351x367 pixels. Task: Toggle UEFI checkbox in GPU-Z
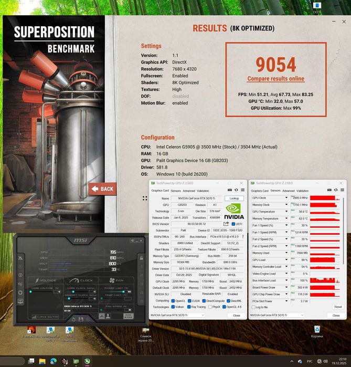233,224
